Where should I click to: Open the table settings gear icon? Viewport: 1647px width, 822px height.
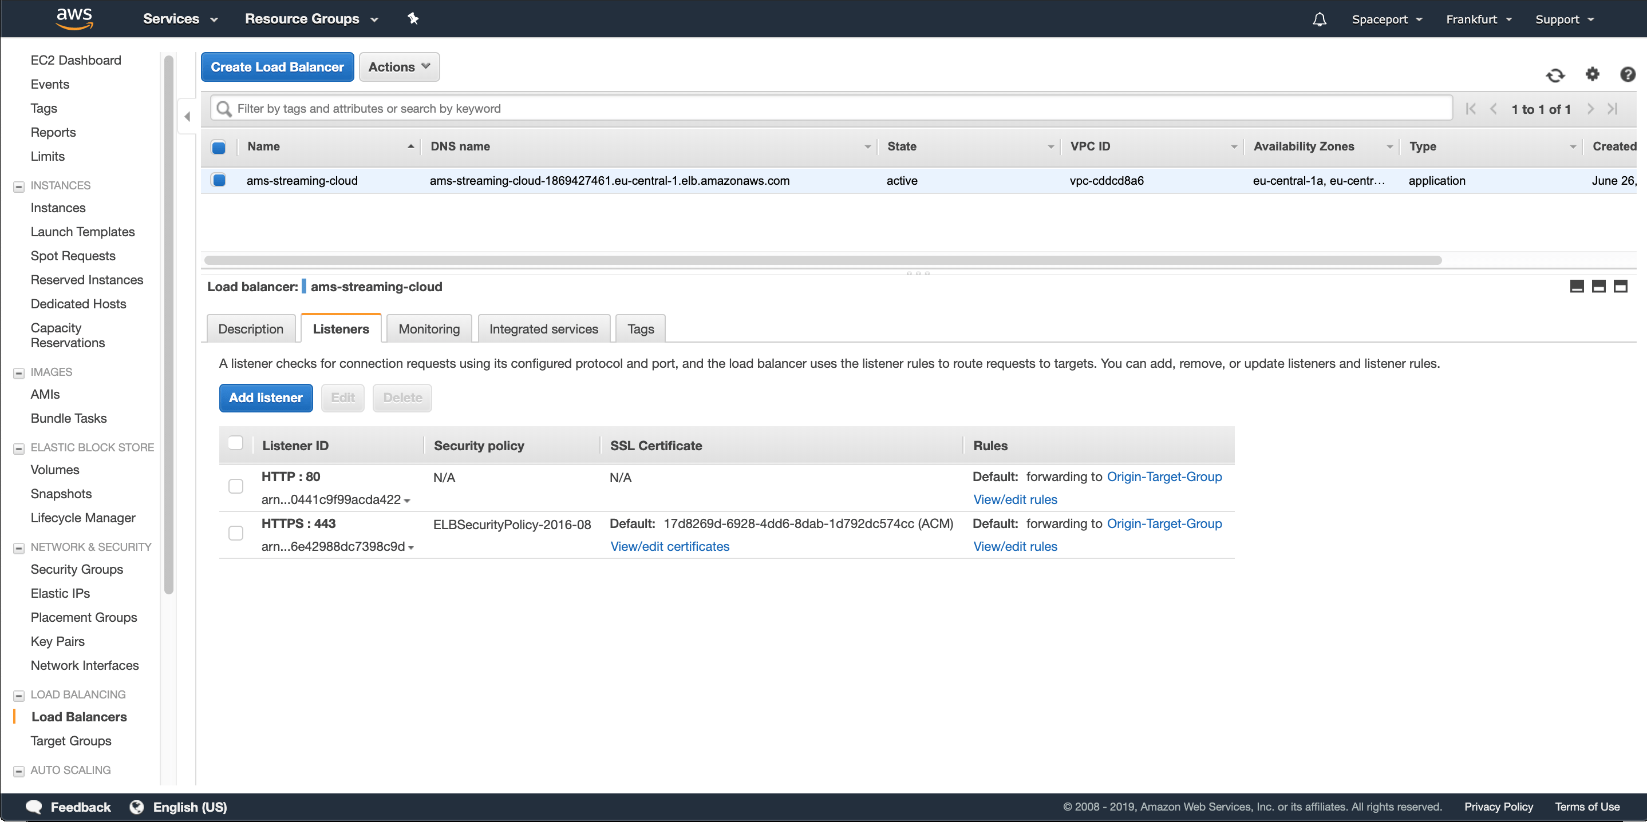pyautogui.click(x=1592, y=74)
